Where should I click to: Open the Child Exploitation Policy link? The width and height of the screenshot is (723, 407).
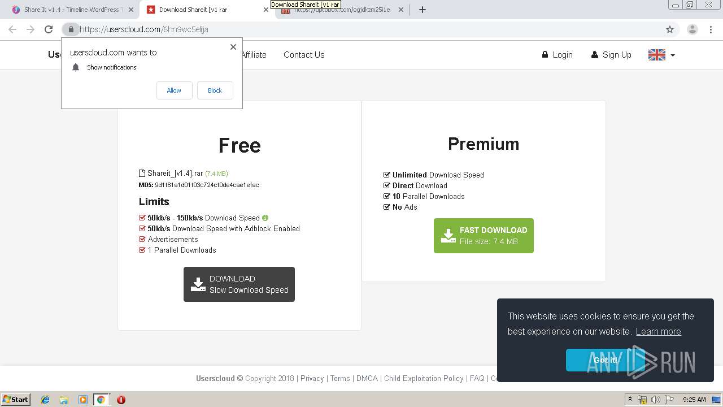424,379
